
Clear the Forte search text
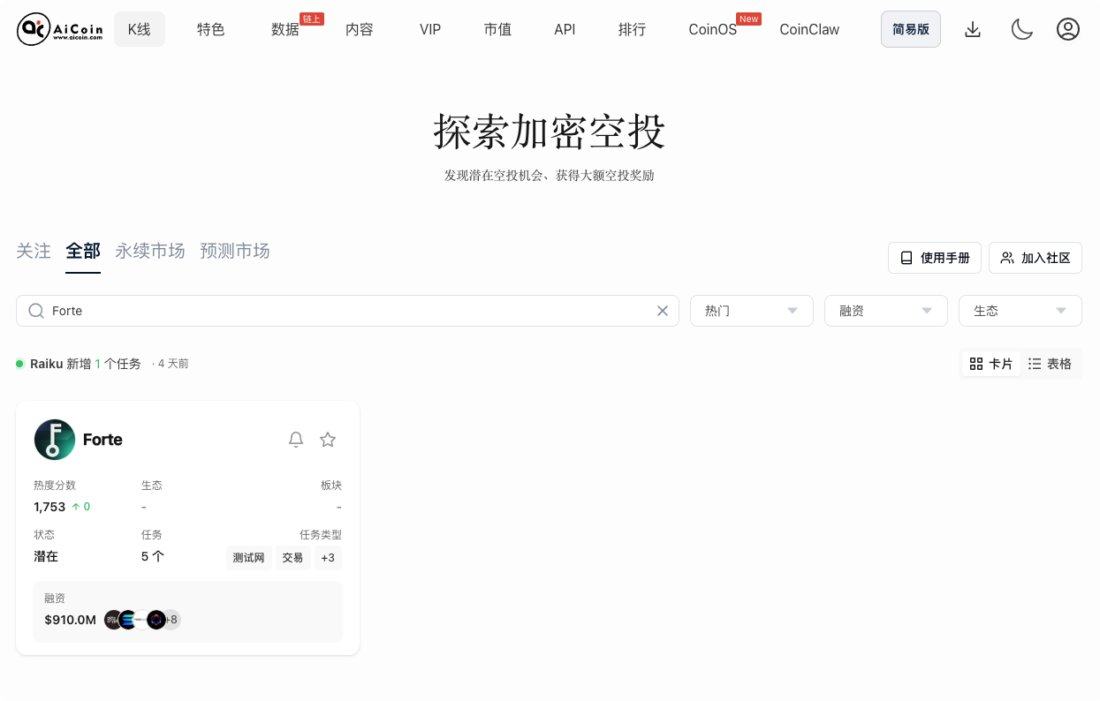click(x=663, y=311)
